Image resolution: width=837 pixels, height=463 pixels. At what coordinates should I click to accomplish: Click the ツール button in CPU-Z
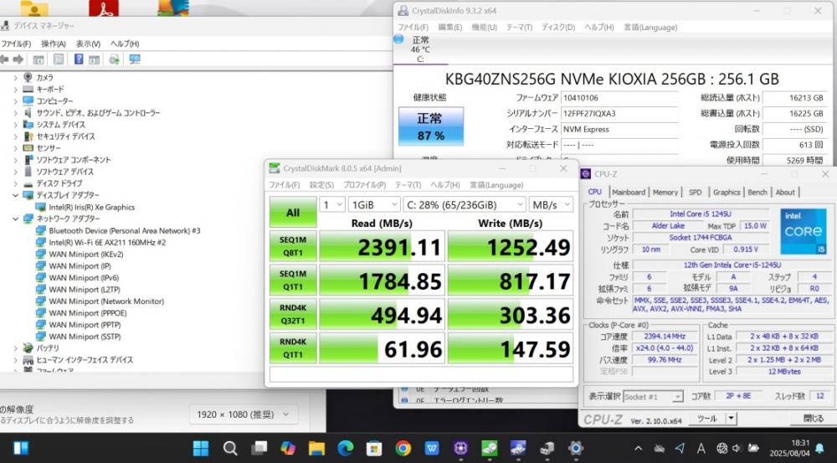click(x=707, y=419)
